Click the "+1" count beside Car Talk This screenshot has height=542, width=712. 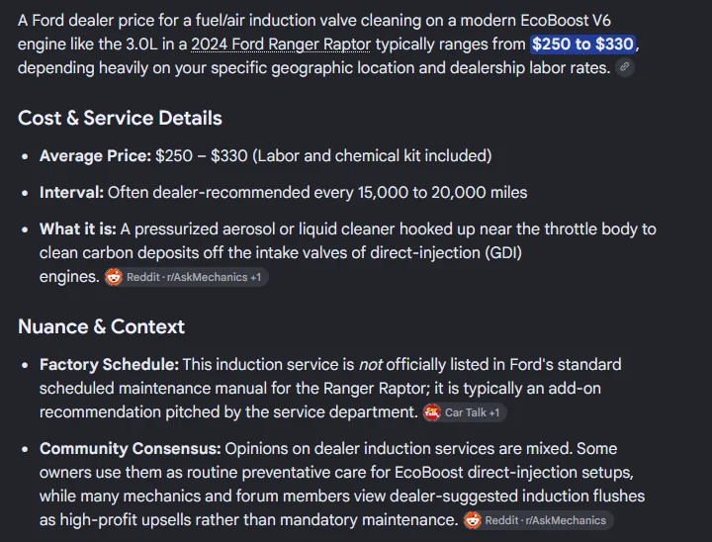click(x=494, y=412)
